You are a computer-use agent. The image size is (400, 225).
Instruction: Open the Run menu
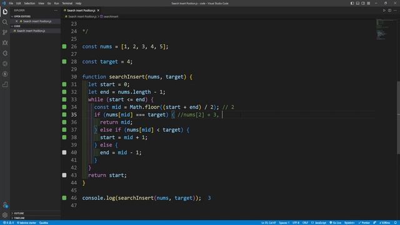coord(56,3)
